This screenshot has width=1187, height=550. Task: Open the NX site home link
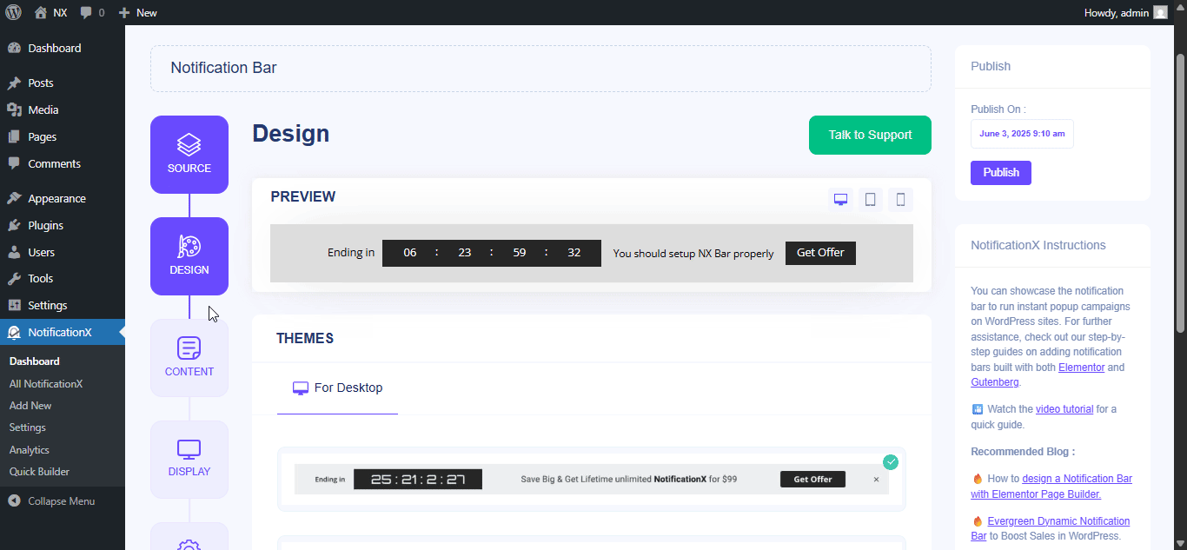point(50,12)
